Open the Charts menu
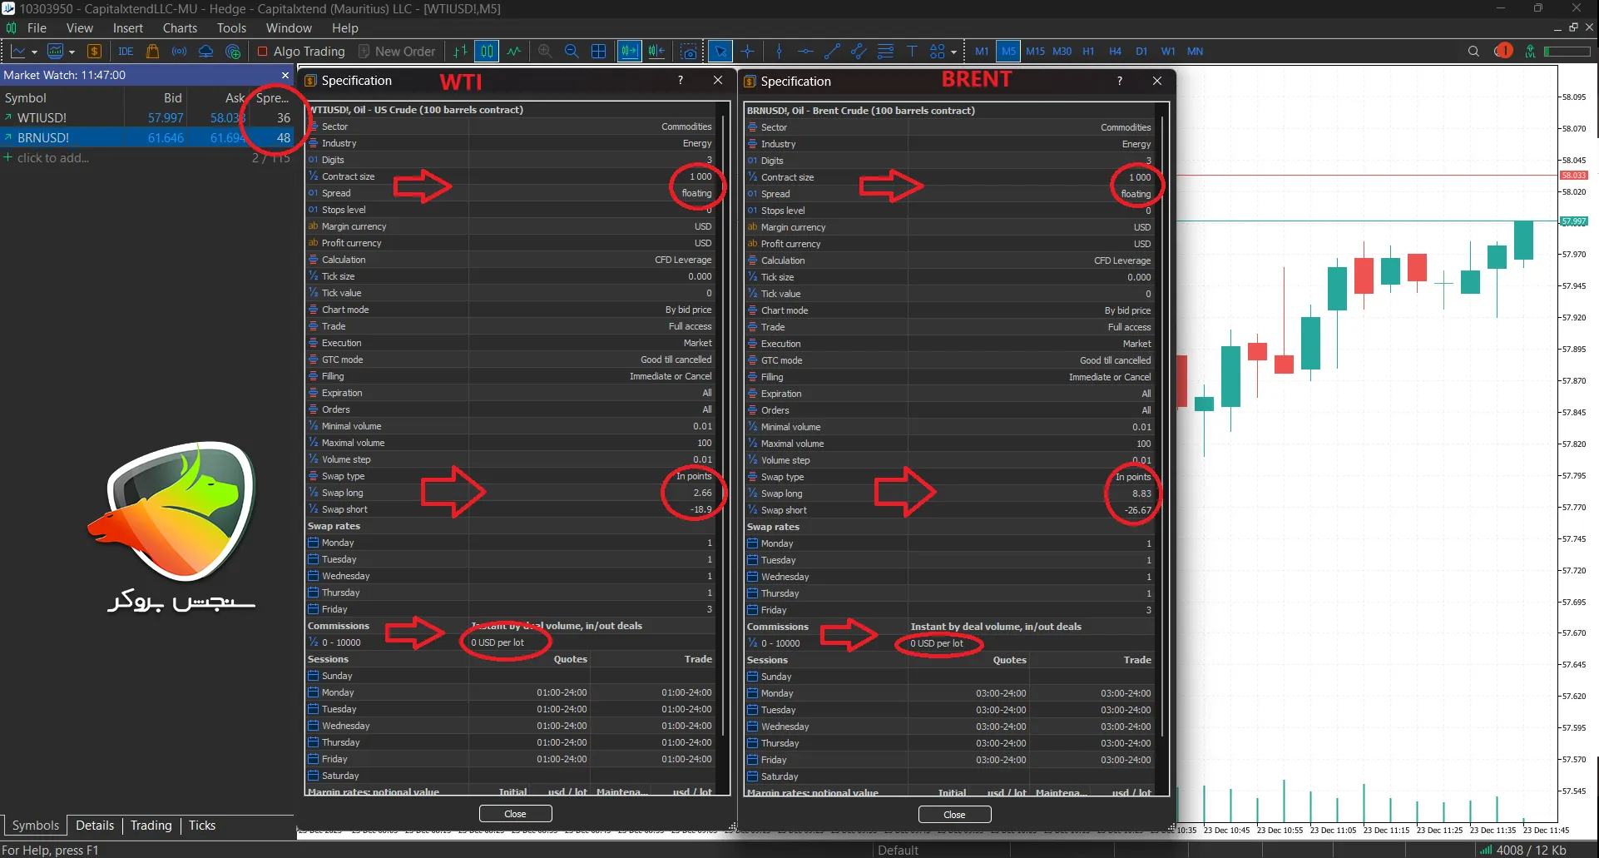1599x858 pixels. click(180, 28)
